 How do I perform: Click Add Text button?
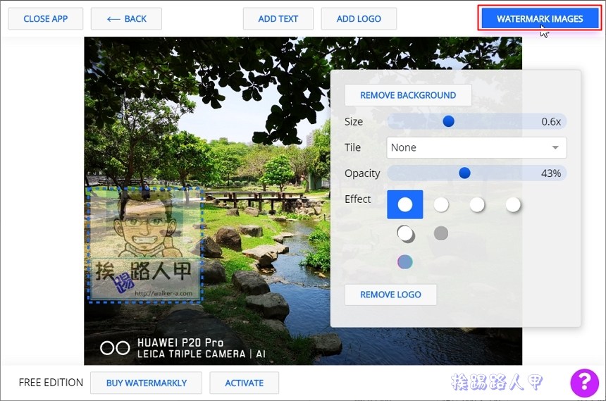pyautogui.click(x=278, y=18)
